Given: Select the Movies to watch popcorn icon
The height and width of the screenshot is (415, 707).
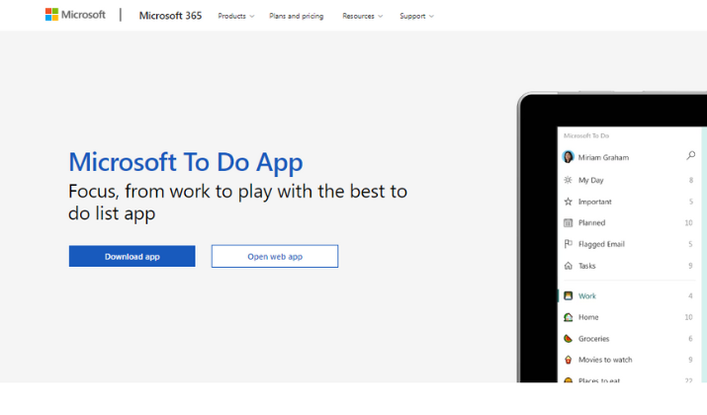Looking at the screenshot, I should [569, 360].
